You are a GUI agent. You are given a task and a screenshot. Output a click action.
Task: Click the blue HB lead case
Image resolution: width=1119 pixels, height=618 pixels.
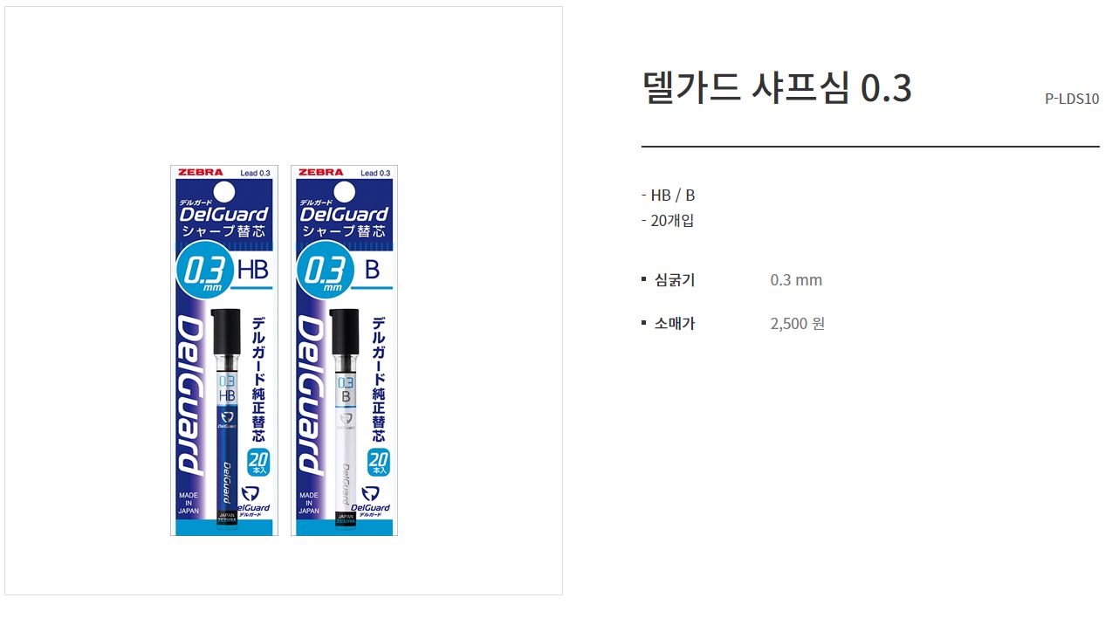(226, 416)
